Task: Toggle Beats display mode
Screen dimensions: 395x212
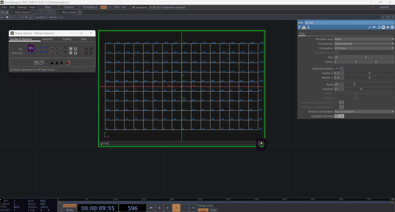Action: click(x=69, y=210)
